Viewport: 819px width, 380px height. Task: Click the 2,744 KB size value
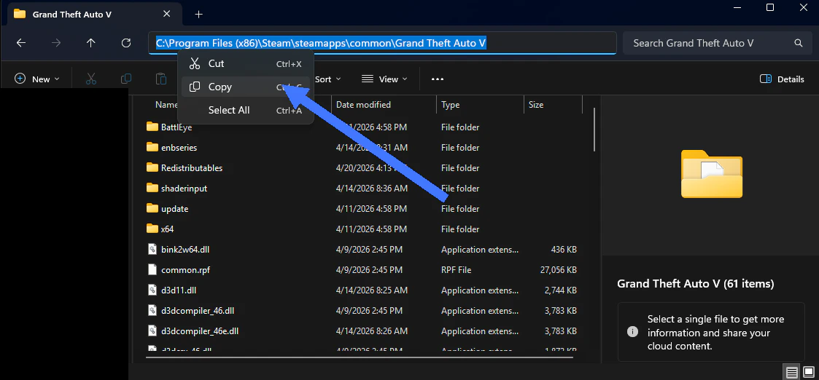click(560, 290)
